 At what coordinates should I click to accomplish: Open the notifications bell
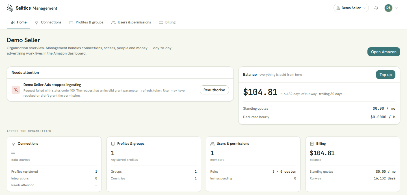pyautogui.click(x=376, y=8)
